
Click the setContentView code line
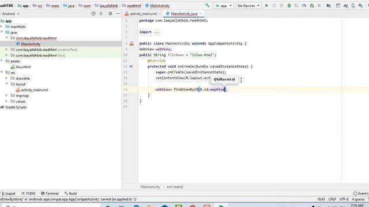183,78
